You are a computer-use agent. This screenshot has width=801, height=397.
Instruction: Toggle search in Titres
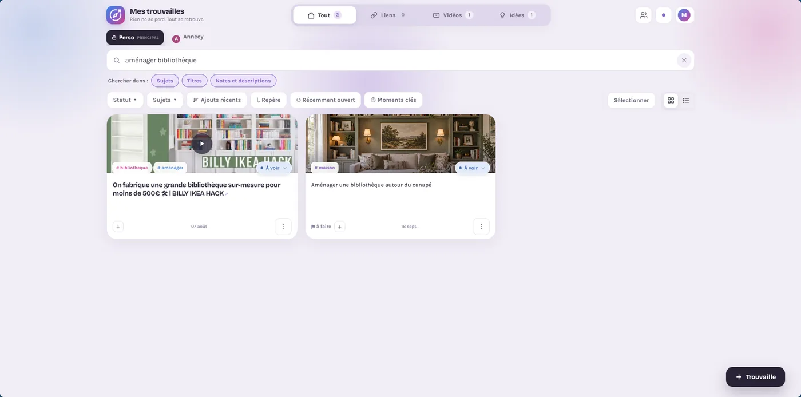tap(195, 81)
